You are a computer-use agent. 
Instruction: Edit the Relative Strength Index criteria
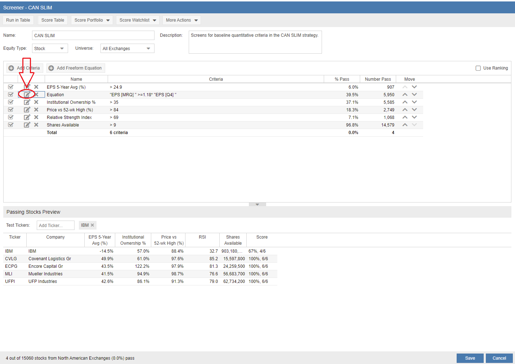(x=27, y=117)
